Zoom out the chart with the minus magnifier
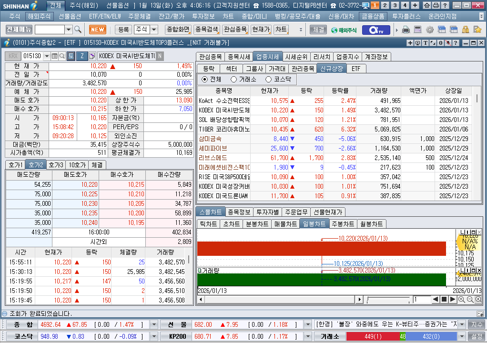Screen dimensions: 487x343 (470, 300)
